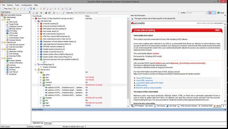Image resolution: width=228 pixels, height=129 pixels.
Task: Open Program Updates under General
Action: click(x=15, y=61)
